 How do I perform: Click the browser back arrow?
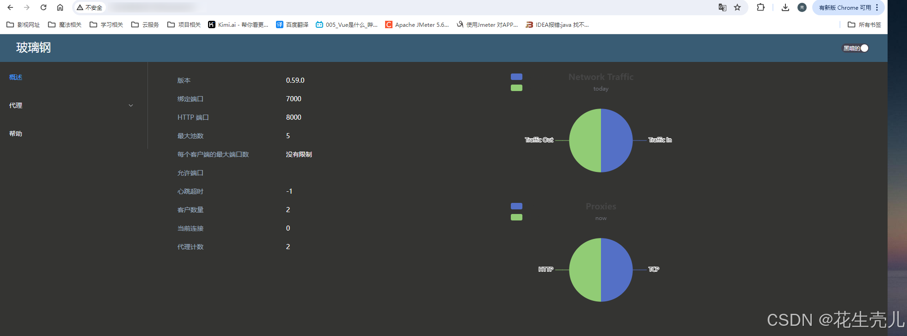pyautogui.click(x=10, y=7)
